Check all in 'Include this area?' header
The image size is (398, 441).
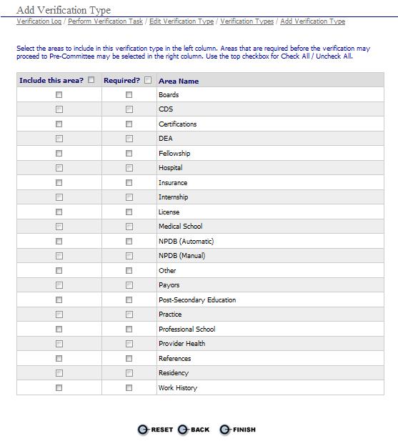point(91,80)
